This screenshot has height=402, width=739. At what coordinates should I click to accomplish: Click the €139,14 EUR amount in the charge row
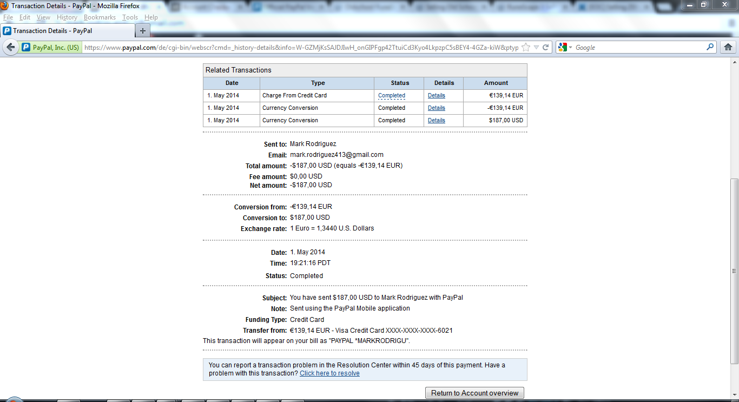point(506,96)
